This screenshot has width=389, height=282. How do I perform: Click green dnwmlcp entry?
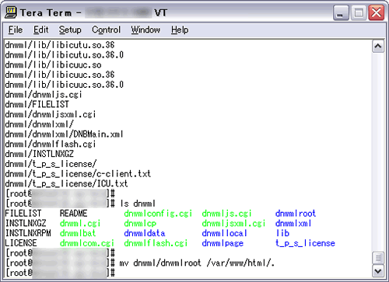point(140,223)
